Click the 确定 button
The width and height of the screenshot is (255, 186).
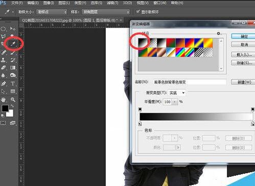[243, 36]
